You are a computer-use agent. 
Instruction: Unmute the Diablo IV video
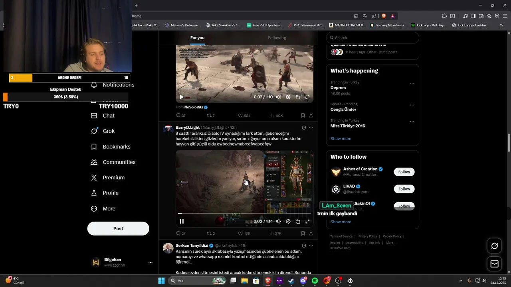279,221
